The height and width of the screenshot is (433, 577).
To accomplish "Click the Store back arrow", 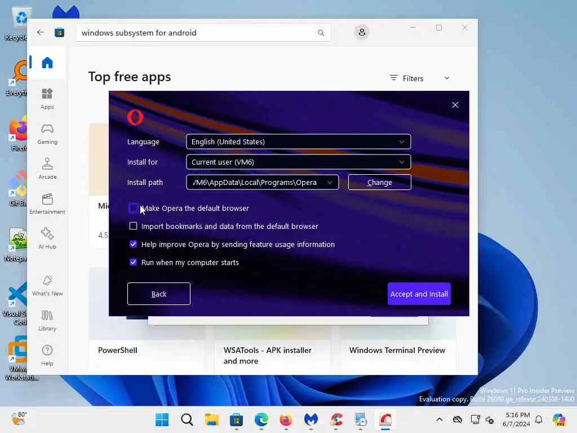I will pyautogui.click(x=41, y=32).
